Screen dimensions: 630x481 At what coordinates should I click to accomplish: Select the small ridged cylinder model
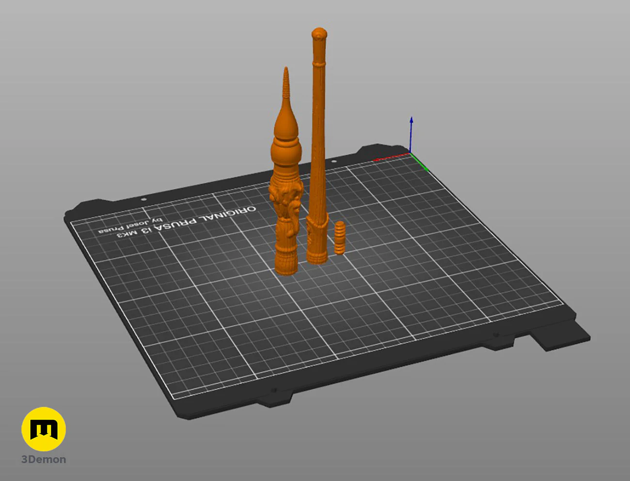pos(340,238)
